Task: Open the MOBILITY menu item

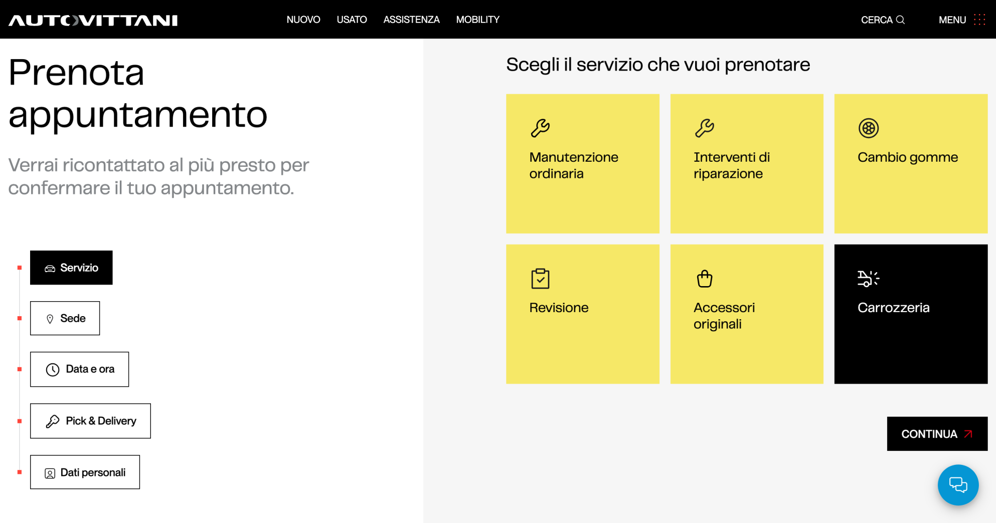Action: (478, 20)
